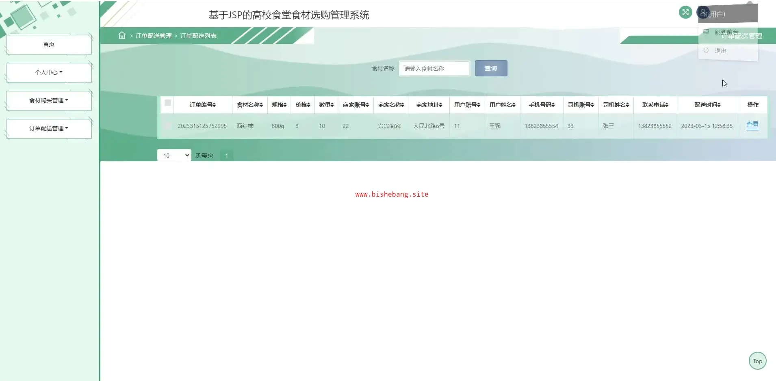Click the 兴兴商家 cell
The height and width of the screenshot is (381, 776).
coord(389,126)
